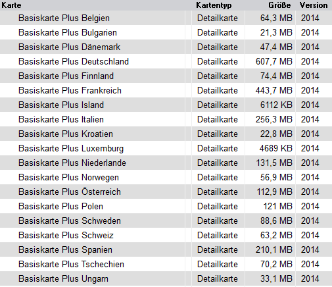The width and height of the screenshot is (332, 287).
Task: Select the Basiskarte Plus Niederlande row
Action: tap(166, 163)
